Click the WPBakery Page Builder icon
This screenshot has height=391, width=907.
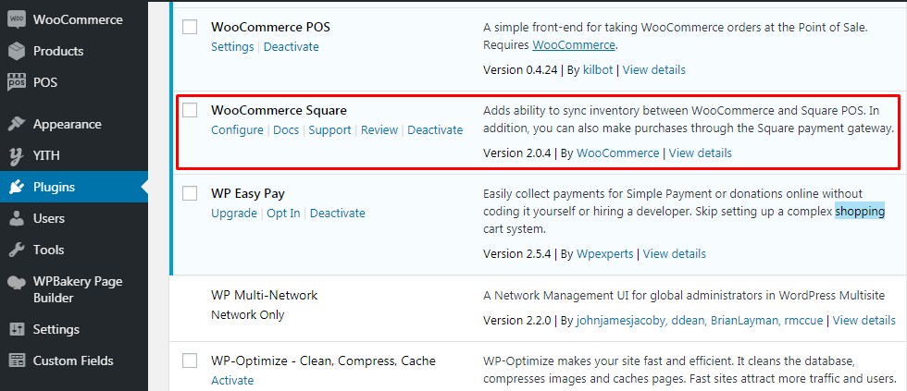pyautogui.click(x=17, y=282)
